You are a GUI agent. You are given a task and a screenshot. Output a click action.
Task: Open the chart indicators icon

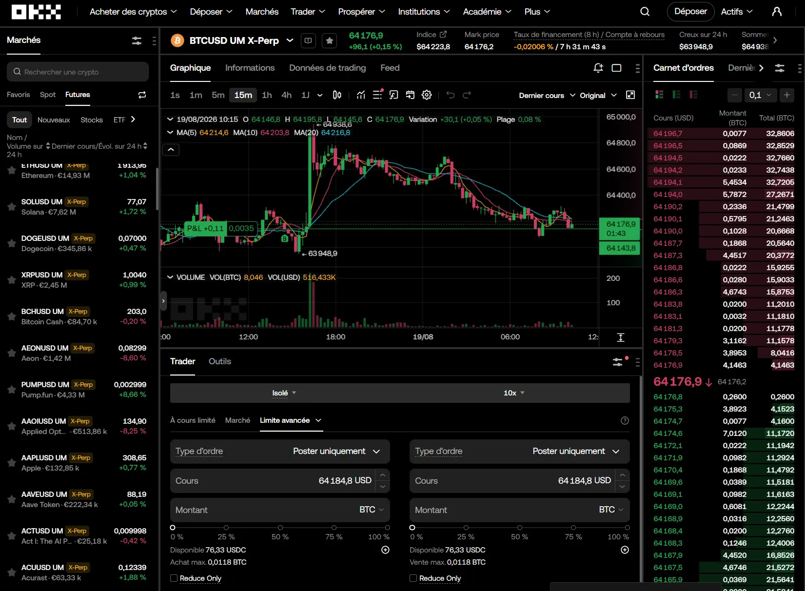361,95
